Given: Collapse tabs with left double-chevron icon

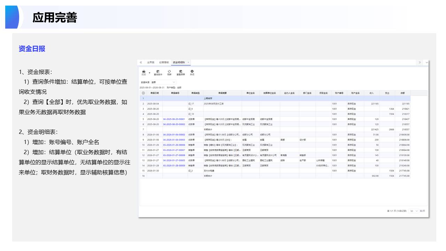Looking at the screenshot, I should click(x=141, y=62).
